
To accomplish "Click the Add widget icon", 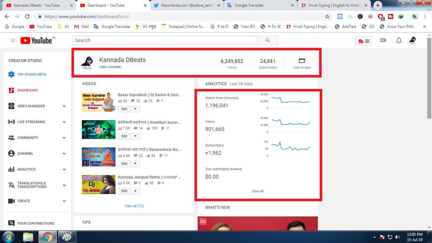I will (302, 61).
